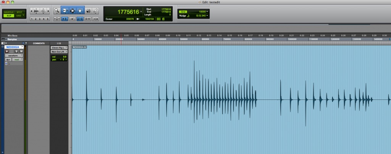Recall zoom preset 5
The image size is (391, 154).
(48, 19)
